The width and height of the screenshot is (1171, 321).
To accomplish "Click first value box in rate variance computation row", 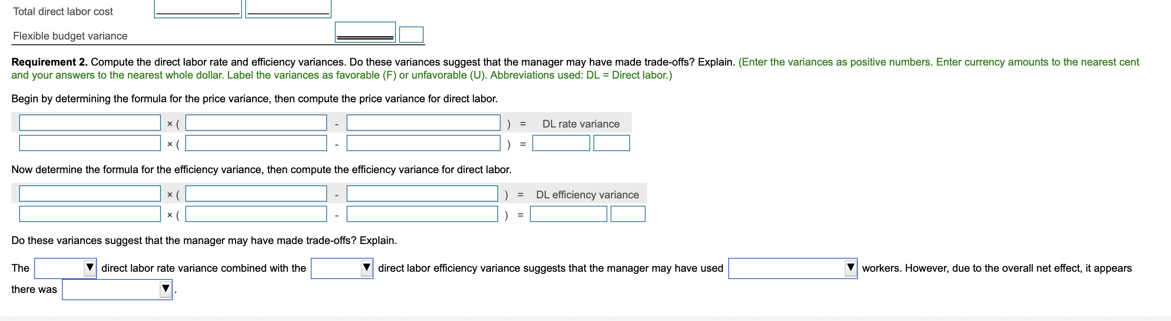I will point(90,143).
